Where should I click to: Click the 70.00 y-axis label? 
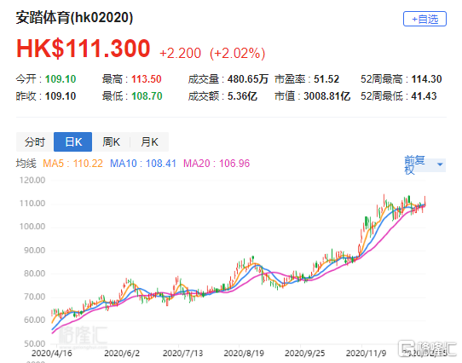[x=34, y=297]
